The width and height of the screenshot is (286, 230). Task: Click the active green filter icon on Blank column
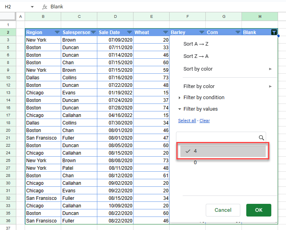274,33
